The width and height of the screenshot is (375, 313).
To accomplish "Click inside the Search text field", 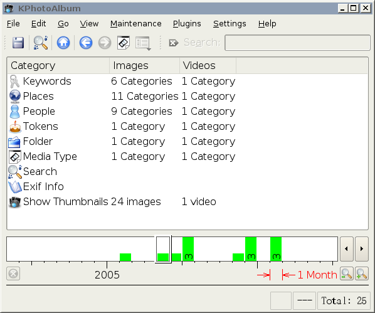I will point(297,43).
